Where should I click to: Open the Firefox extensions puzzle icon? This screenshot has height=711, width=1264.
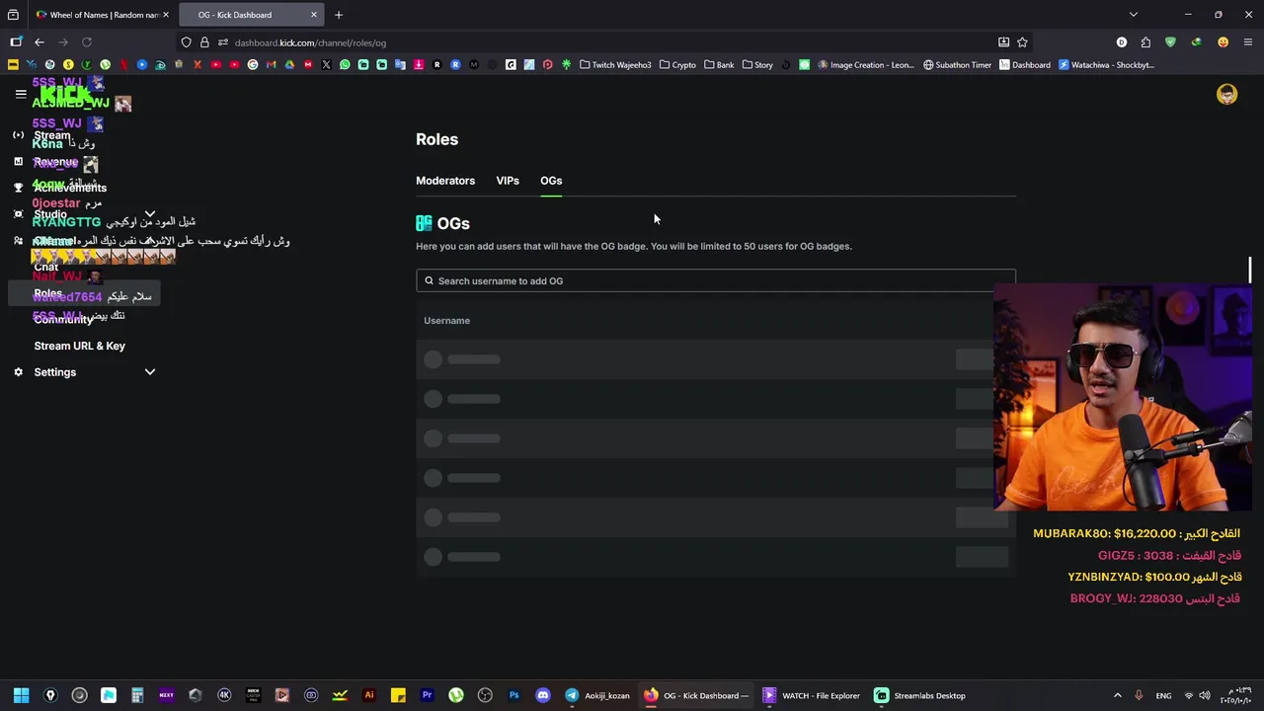[1145, 42]
